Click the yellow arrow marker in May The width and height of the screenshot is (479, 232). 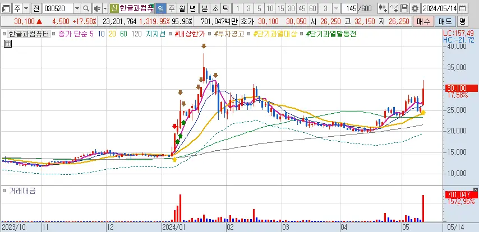pyautogui.click(x=423, y=112)
